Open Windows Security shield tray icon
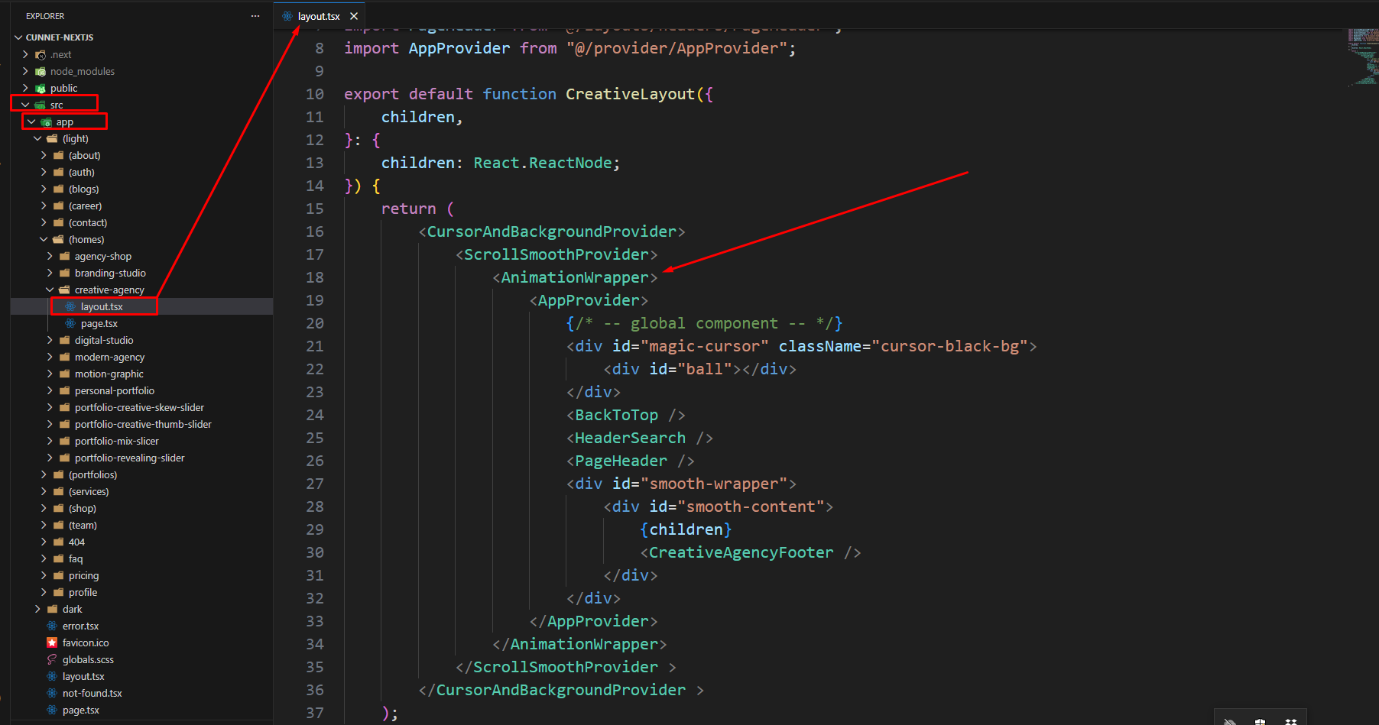This screenshot has height=725, width=1379. click(x=1260, y=720)
